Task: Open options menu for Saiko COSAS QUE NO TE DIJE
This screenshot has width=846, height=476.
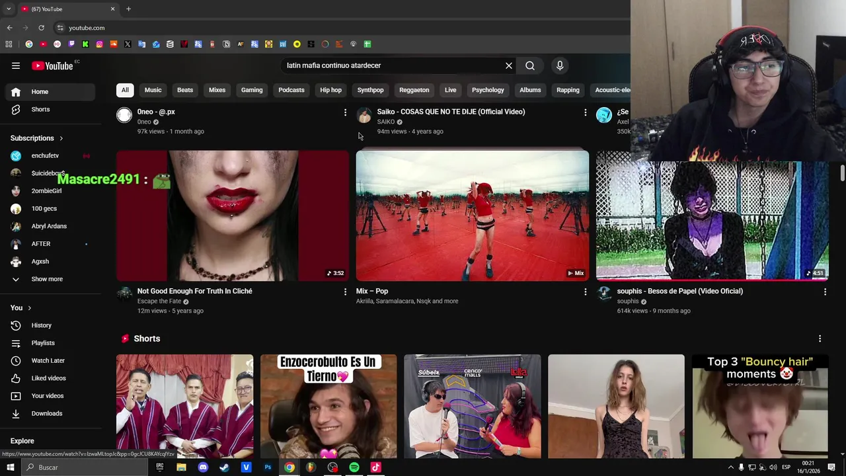Action: click(585, 112)
